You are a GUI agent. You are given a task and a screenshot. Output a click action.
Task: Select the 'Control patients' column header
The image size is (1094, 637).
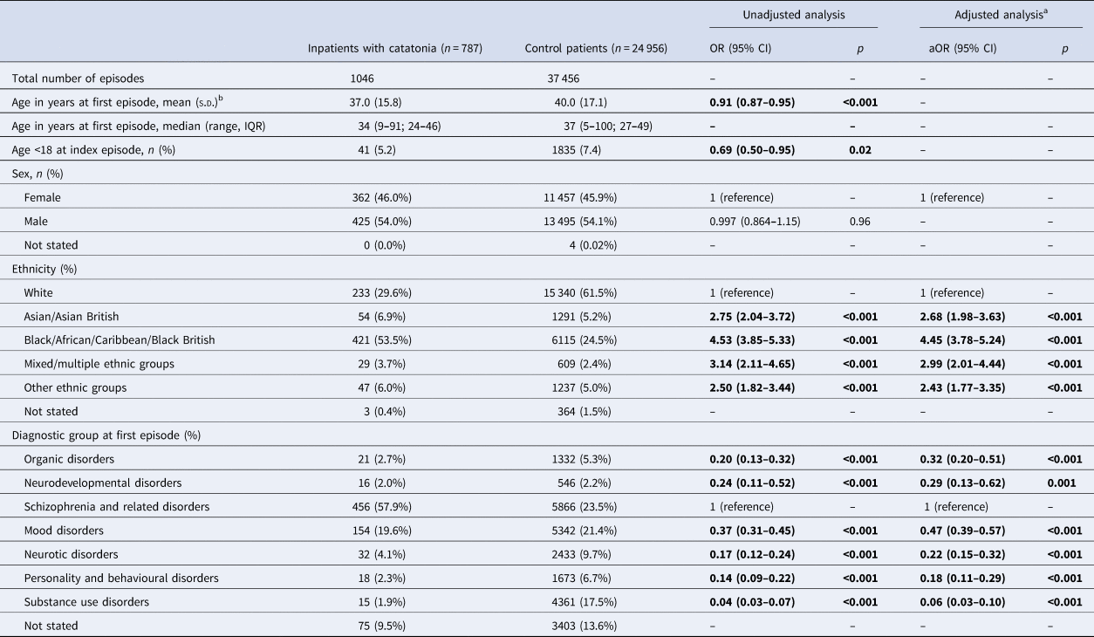596,48
